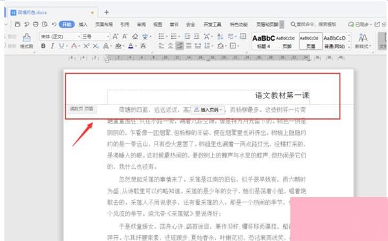388x241 pixels.
Task: Switch to the 插入 ribbon tab
Action: point(83,24)
